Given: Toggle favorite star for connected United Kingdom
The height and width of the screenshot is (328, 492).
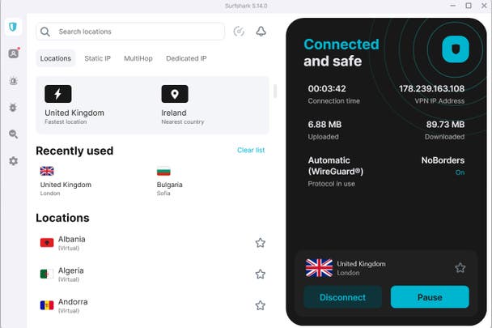Looking at the screenshot, I should 460,268.
